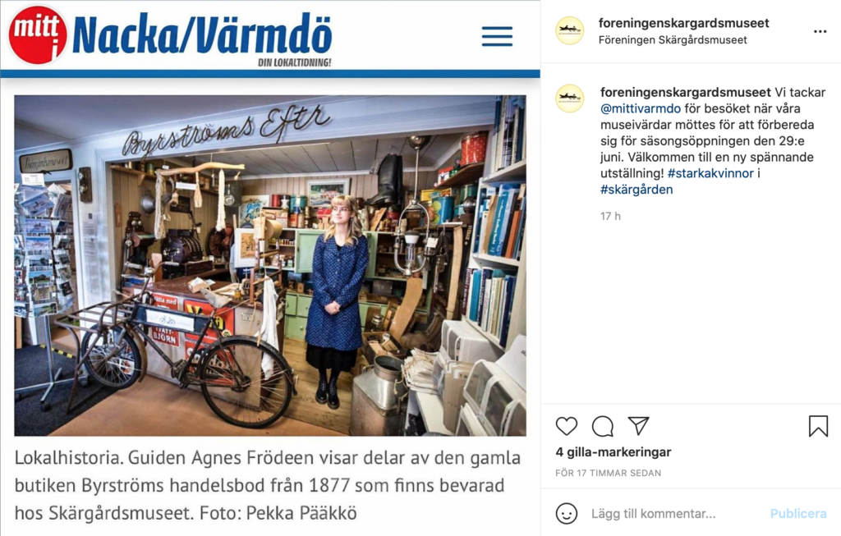Follow the @mittivarmdo mention link

pyautogui.click(x=641, y=108)
